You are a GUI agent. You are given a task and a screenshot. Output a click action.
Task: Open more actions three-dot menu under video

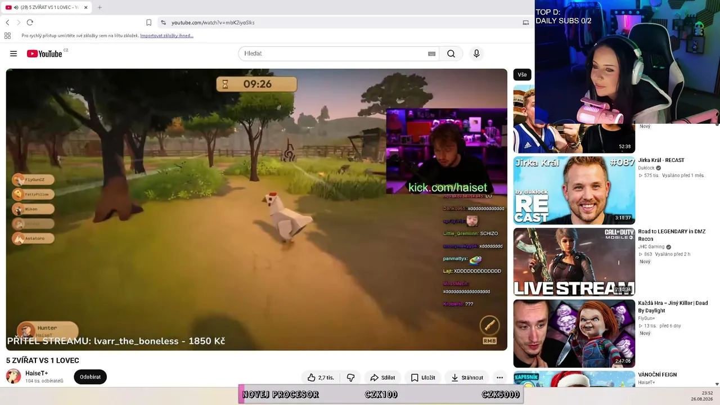pos(499,377)
